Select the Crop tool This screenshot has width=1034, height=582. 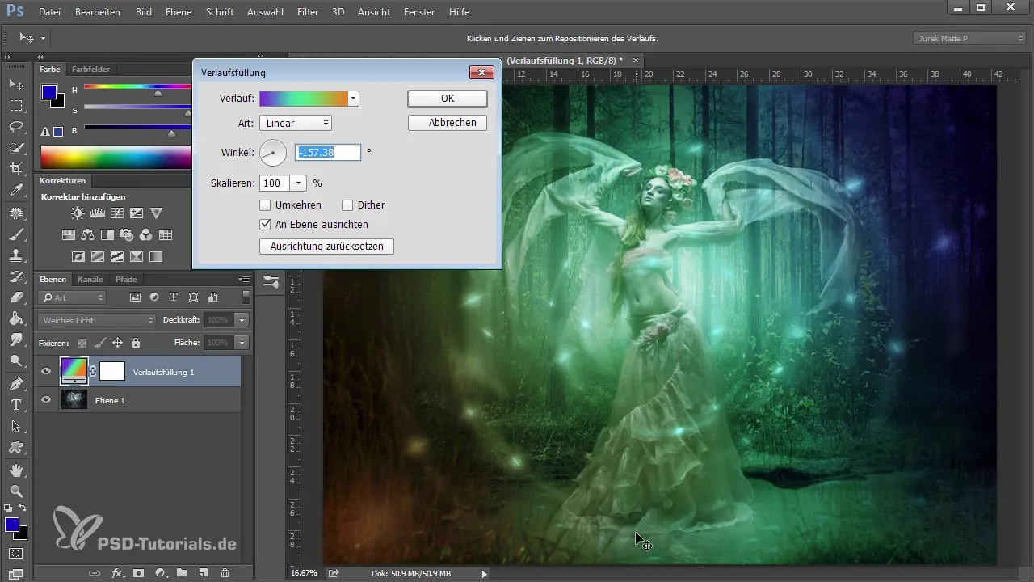15,169
